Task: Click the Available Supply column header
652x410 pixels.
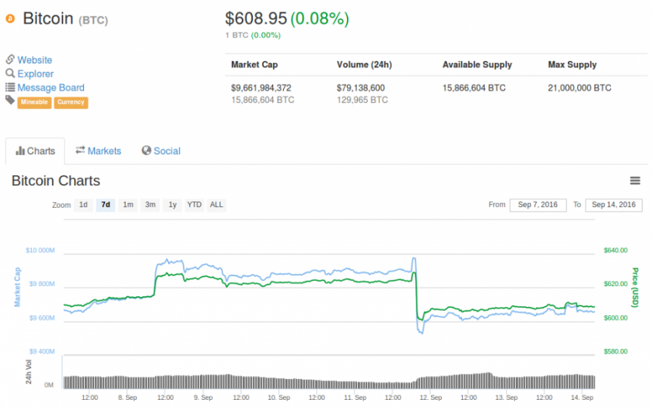Action: (477, 64)
